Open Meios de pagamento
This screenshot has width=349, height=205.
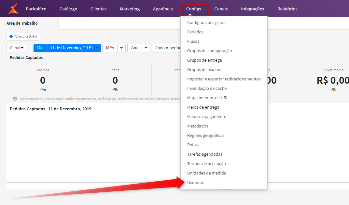pos(206,116)
